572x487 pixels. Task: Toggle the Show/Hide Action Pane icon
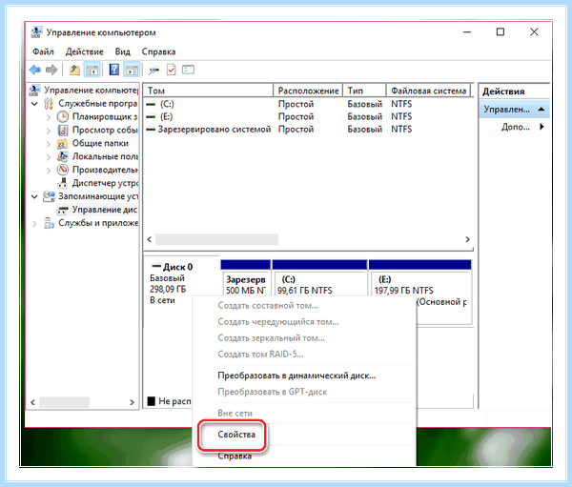(x=132, y=70)
